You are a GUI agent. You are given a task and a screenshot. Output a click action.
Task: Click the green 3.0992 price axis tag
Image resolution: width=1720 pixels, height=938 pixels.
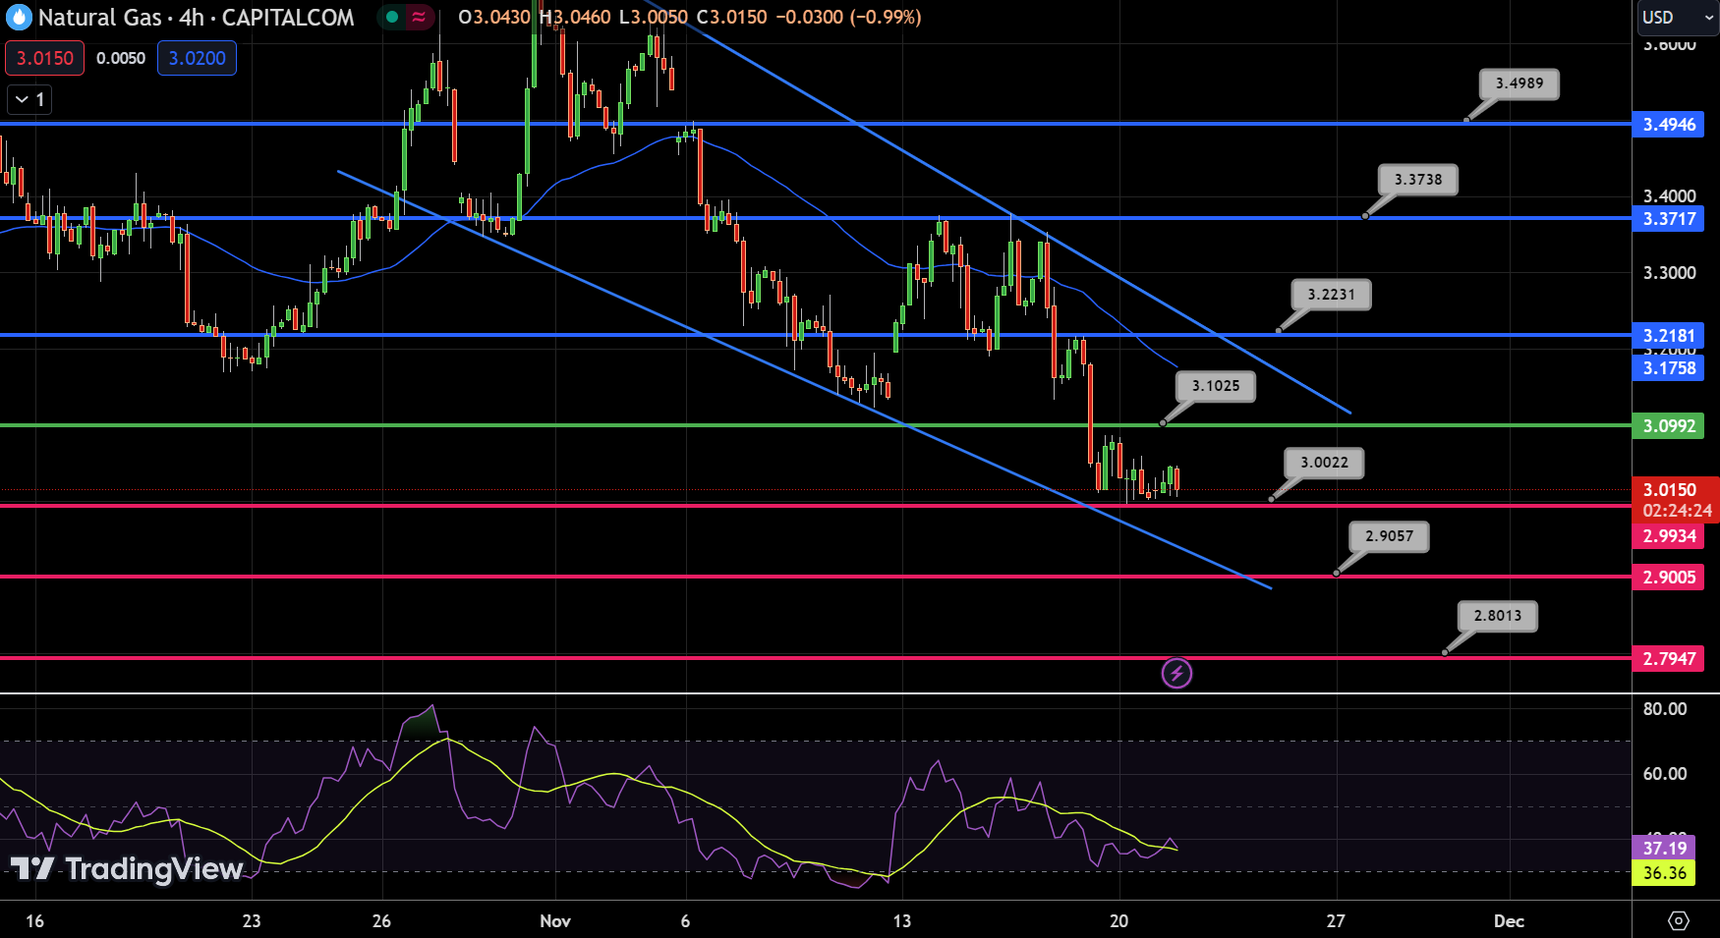coord(1669,426)
